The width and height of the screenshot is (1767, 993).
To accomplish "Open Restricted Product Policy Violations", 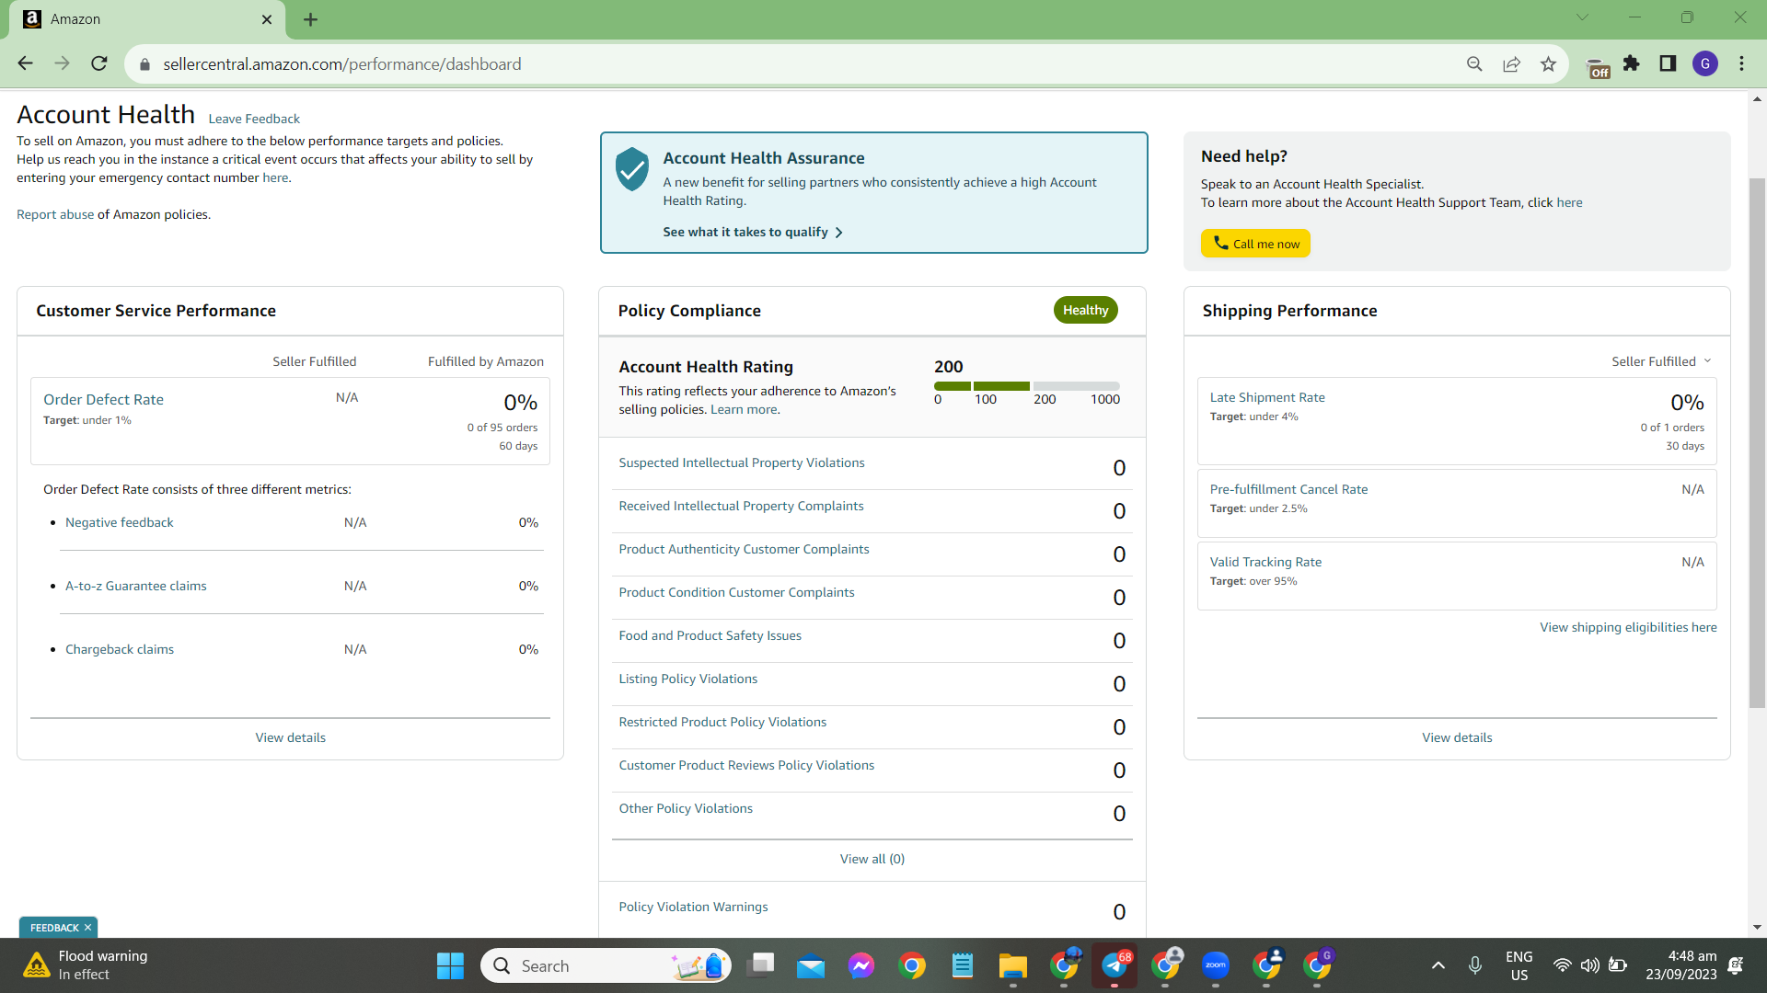I will click(x=722, y=722).
